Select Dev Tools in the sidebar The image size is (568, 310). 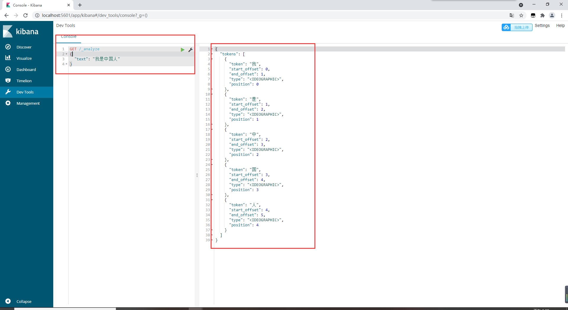[27, 92]
